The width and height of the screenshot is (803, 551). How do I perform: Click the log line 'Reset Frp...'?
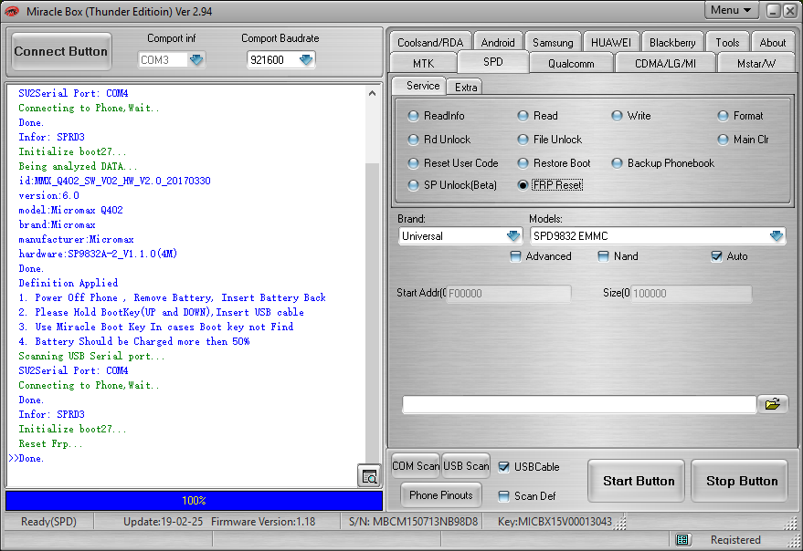pos(50,443)
